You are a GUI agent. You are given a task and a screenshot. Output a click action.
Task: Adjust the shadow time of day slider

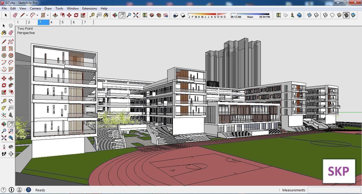click(x=250, y=14)
